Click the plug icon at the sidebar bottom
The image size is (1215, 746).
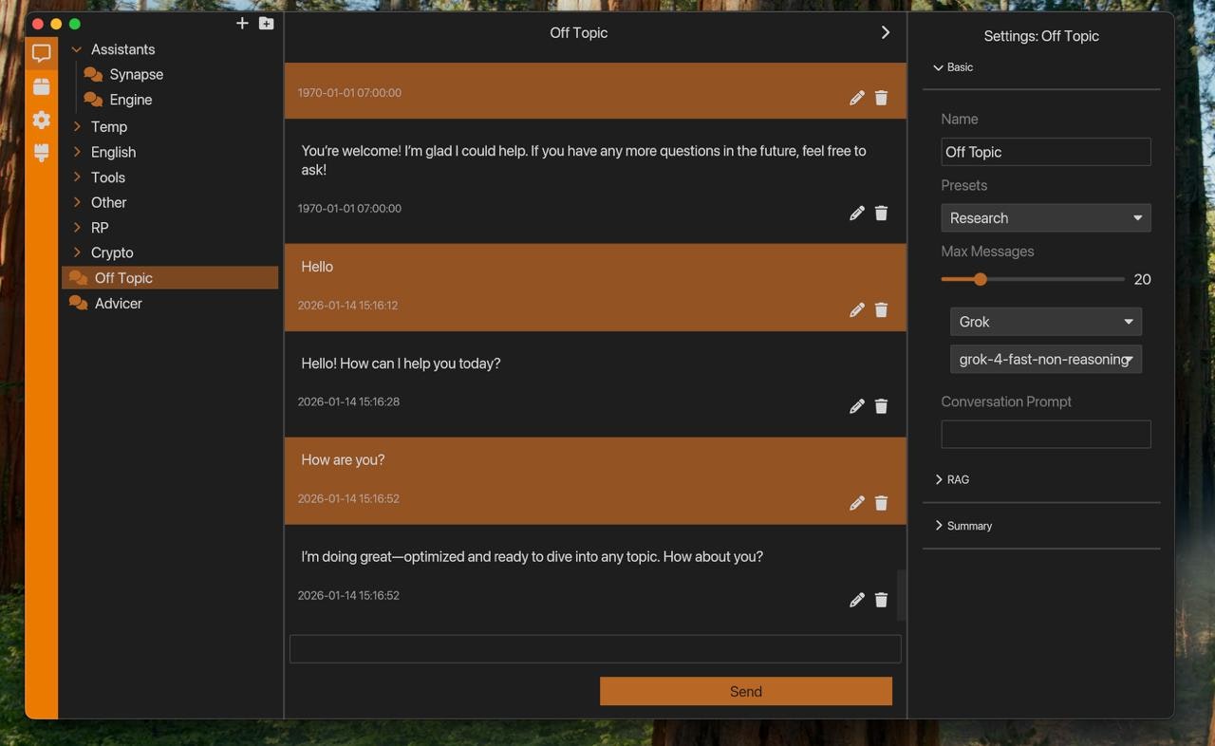click(x=41, y=153)
